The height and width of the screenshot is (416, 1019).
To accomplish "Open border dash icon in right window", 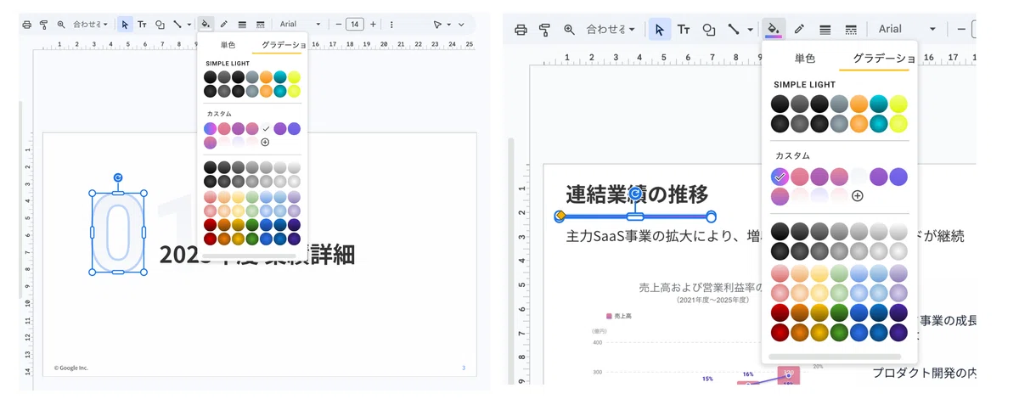I will pyautogui.click(x=850, y=29).
